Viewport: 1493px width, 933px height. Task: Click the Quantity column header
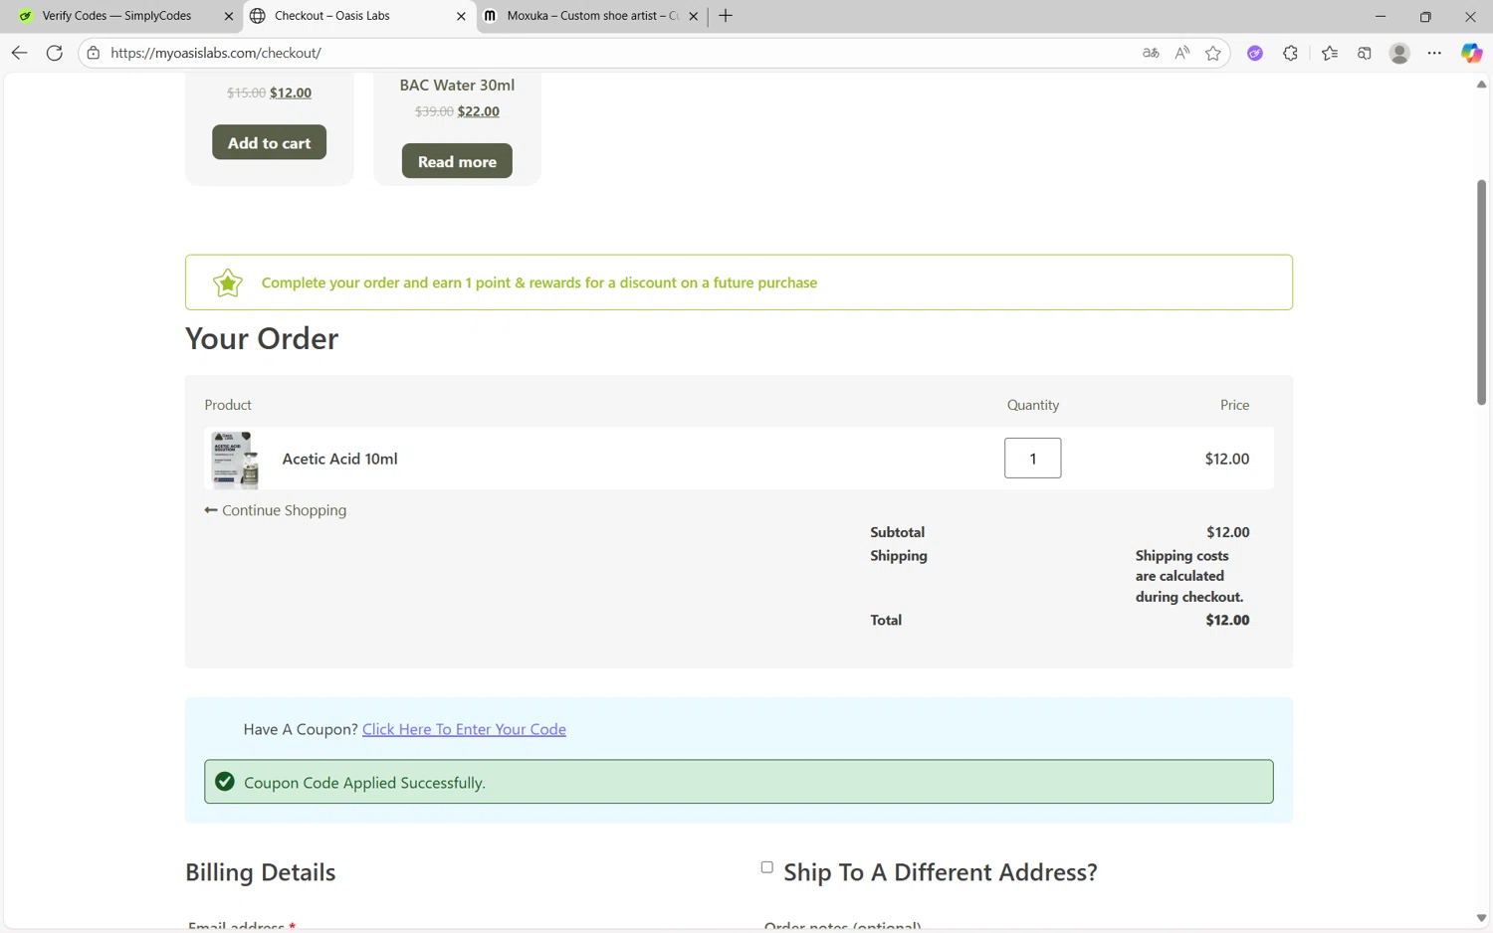[1033, 405]
